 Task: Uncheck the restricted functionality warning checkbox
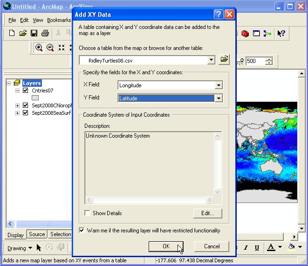click(82, 231)
